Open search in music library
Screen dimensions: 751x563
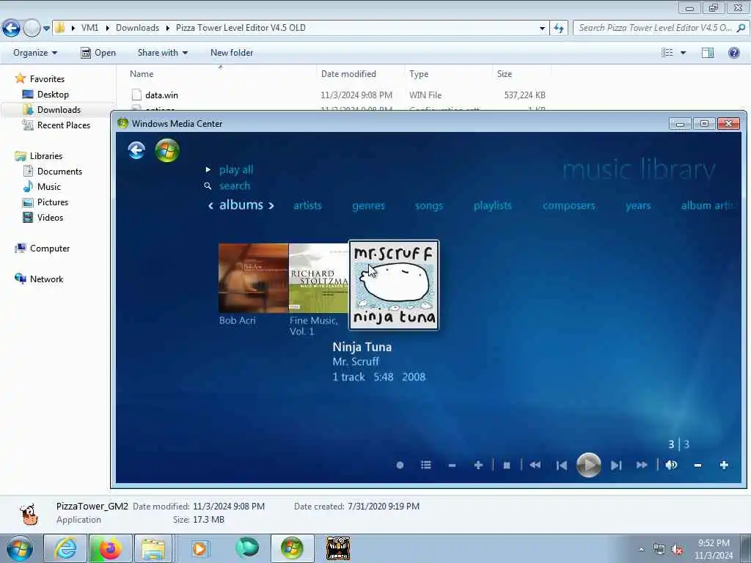235,185
